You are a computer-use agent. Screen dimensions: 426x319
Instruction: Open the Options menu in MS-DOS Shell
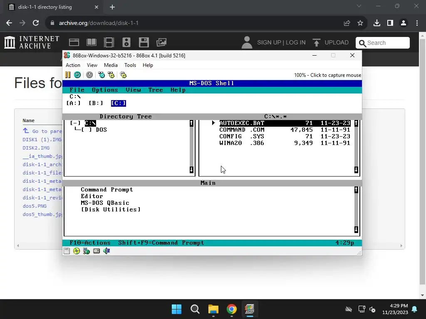point(105,90)
